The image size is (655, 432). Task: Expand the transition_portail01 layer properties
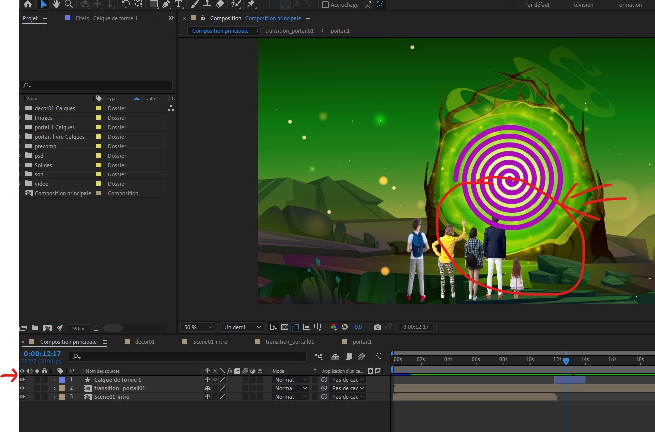click(54, 388)
